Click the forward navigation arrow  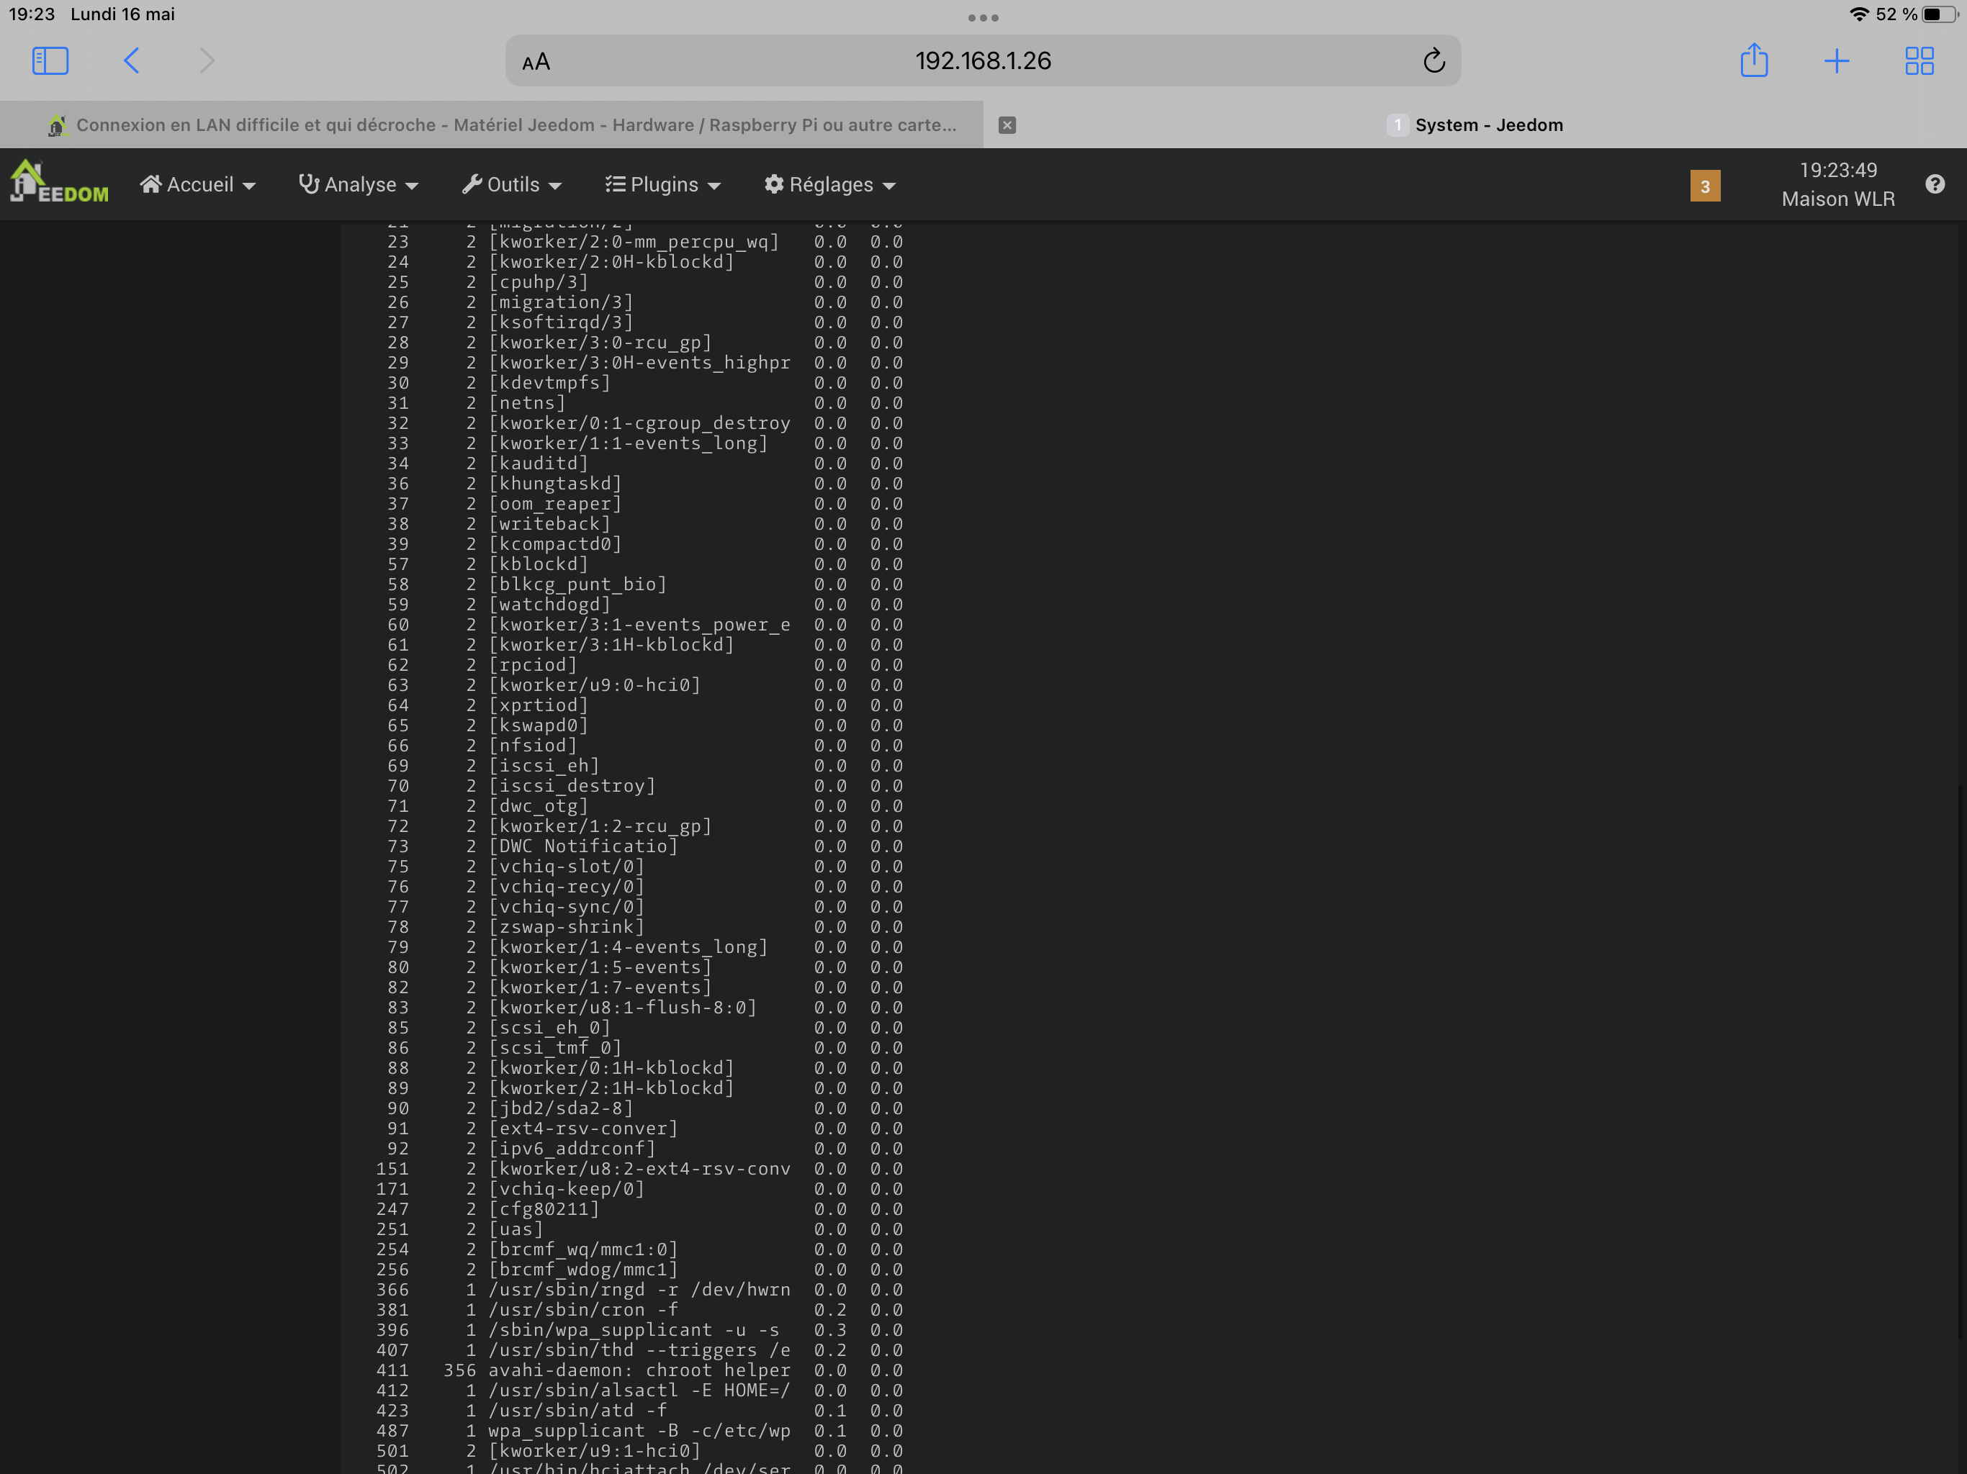207,60
